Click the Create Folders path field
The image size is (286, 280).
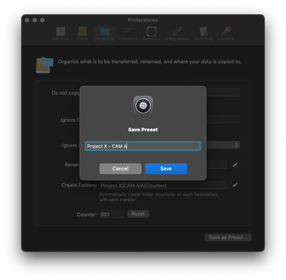[163, 185]
